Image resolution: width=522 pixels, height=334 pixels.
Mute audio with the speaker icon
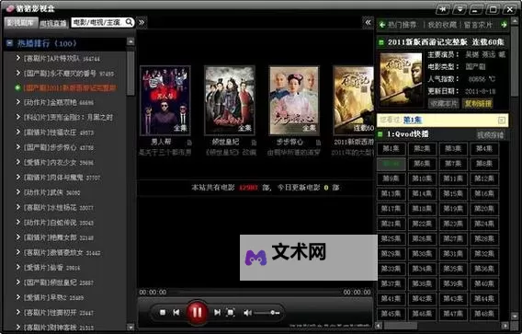247,313
